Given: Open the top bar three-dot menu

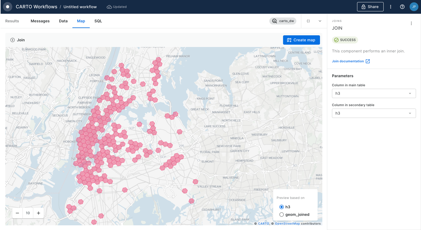Looking at the screenshot, I should pyautogui.click(x=391, y=7).
